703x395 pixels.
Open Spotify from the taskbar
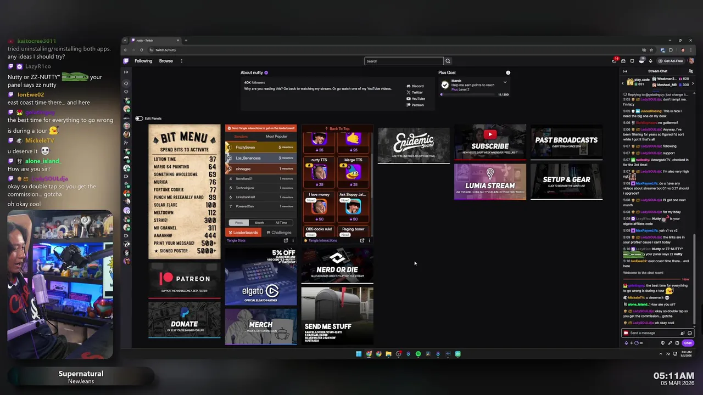click(418, 354)
